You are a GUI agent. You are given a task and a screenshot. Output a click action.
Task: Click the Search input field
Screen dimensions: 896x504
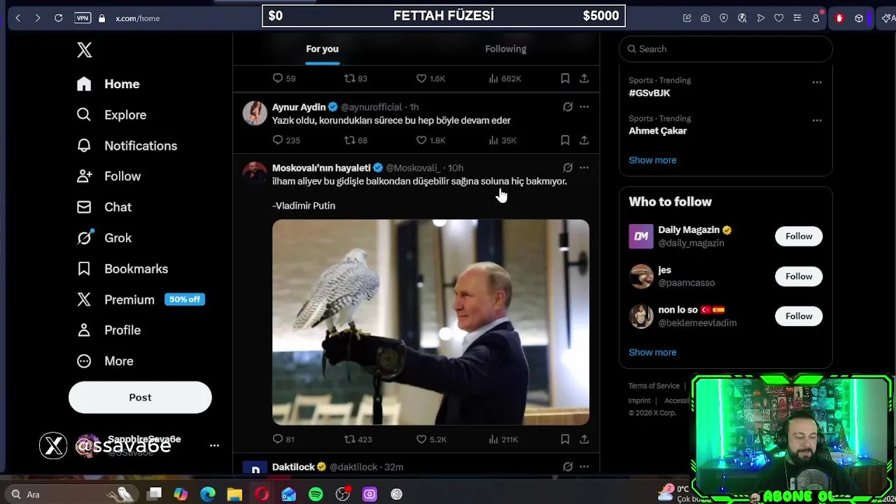tap(726, 49)
